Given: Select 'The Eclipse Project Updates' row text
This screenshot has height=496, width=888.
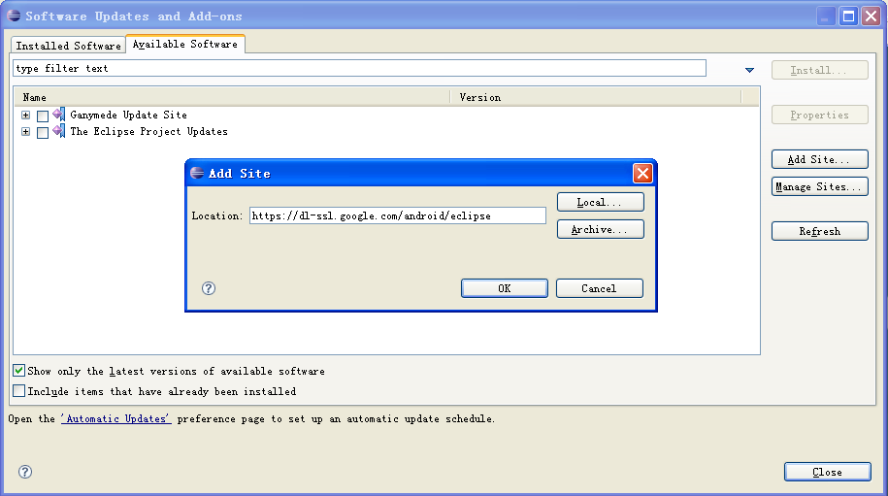Looking at the screenshot, I should [148, 131].
